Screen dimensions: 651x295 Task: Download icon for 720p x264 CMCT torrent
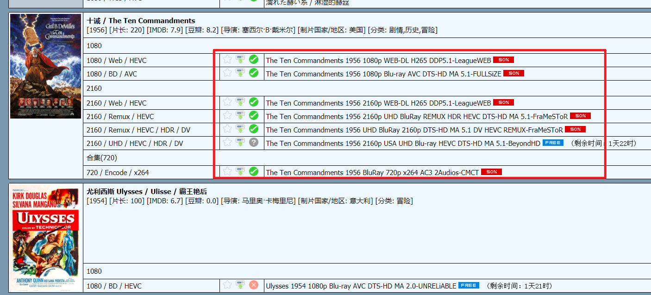[240, 171]
